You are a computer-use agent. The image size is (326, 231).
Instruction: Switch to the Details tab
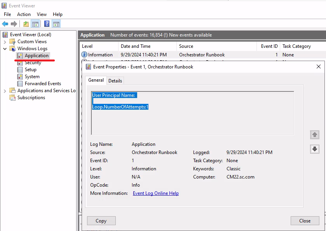[x=115, y=80]
